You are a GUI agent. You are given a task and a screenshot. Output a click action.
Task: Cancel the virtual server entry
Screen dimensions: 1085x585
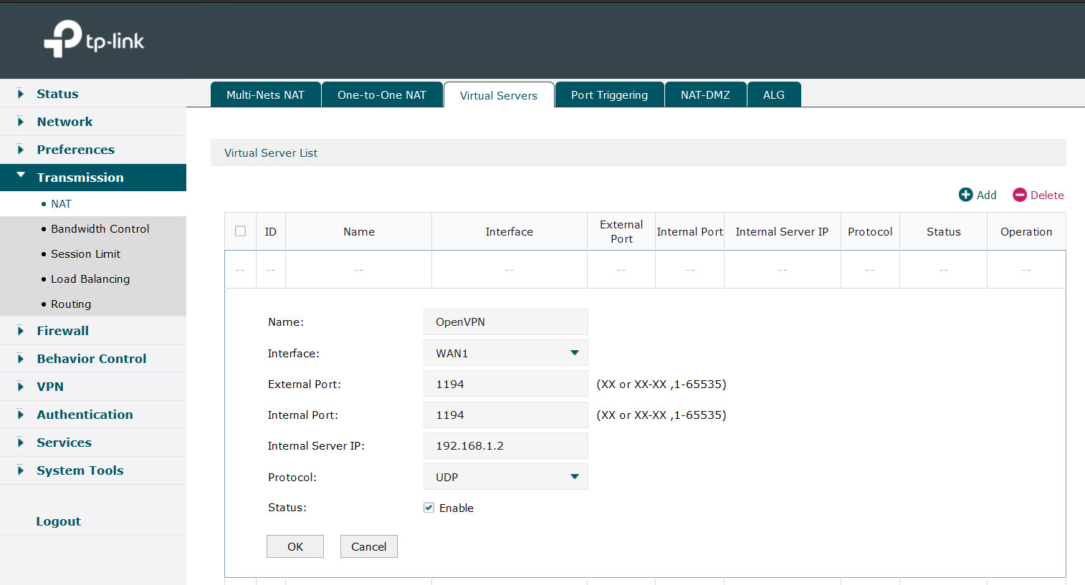368,546
